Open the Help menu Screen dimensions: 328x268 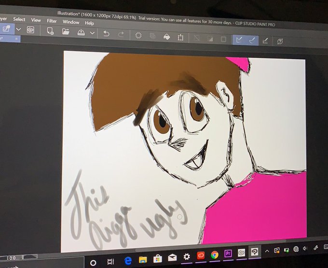(x=89, y=23)
